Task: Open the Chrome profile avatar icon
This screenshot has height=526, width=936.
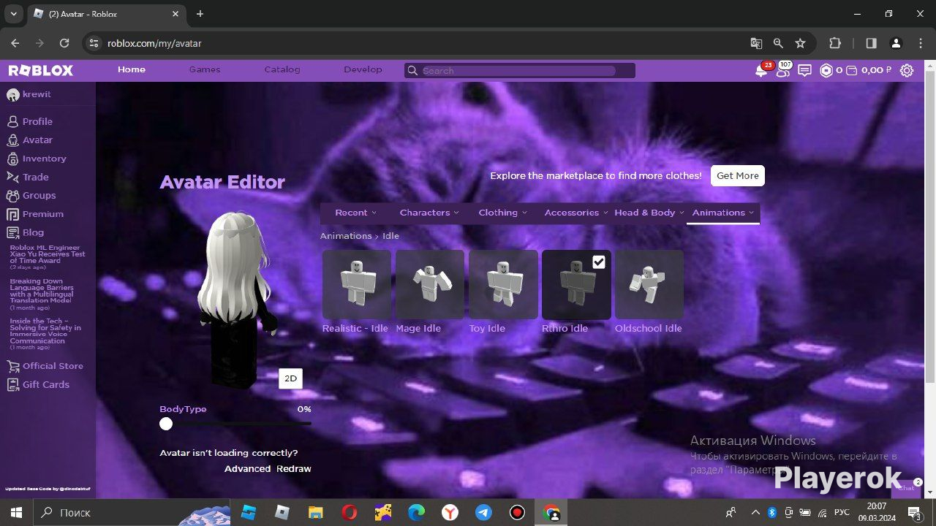Action: 896,43
